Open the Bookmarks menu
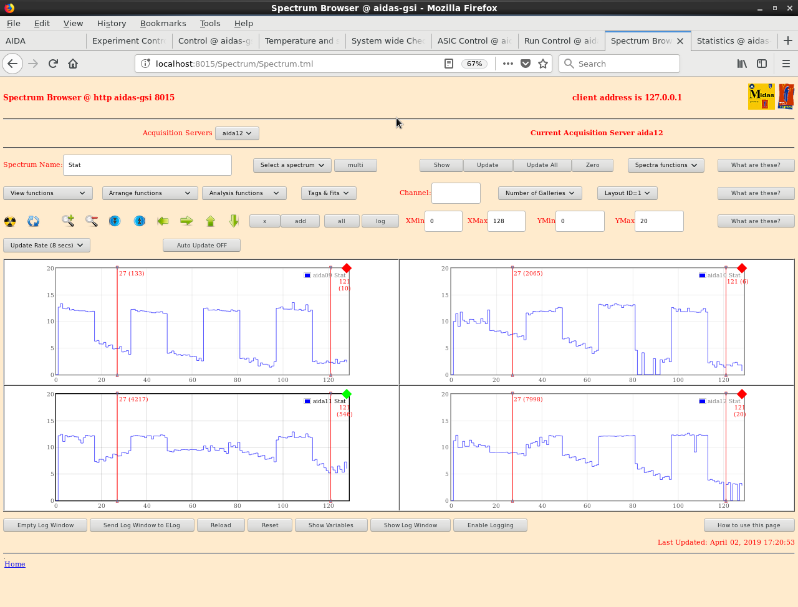This screenshot has height=607, width=798. (163, 23)
